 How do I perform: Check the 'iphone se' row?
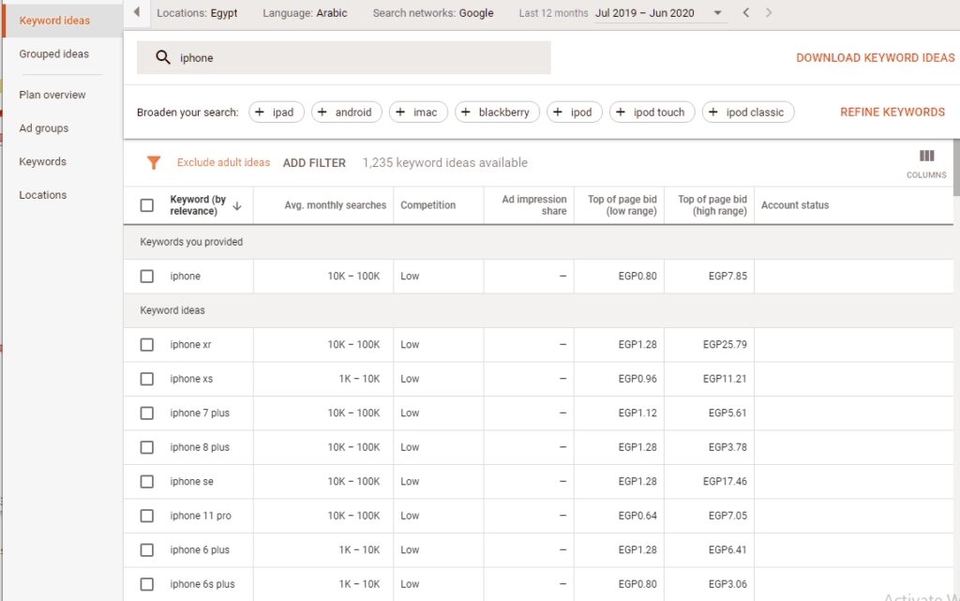click(x=147, y=482)
